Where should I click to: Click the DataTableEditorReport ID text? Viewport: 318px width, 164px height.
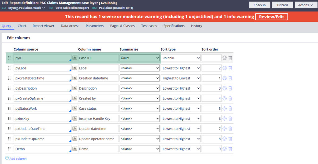(72, 8)
